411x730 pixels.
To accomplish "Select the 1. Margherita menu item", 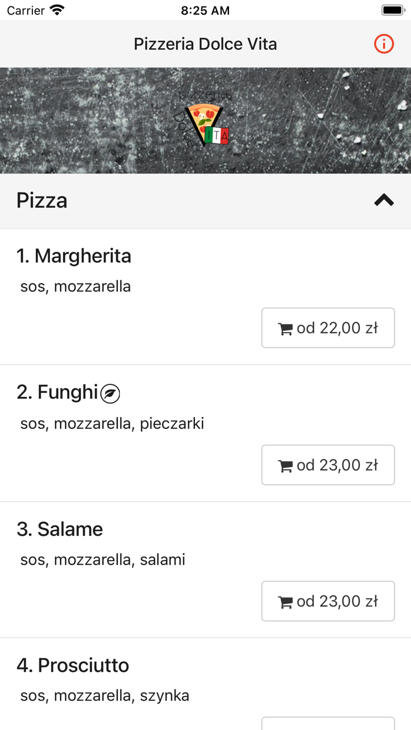I will (x=75, y=256).
